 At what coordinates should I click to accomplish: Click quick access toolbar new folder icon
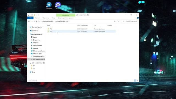click(x=35, y=15)
